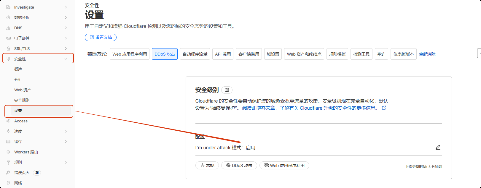Toggle the API 滥用 filter

pyautogui.click(x=223, y=54)
